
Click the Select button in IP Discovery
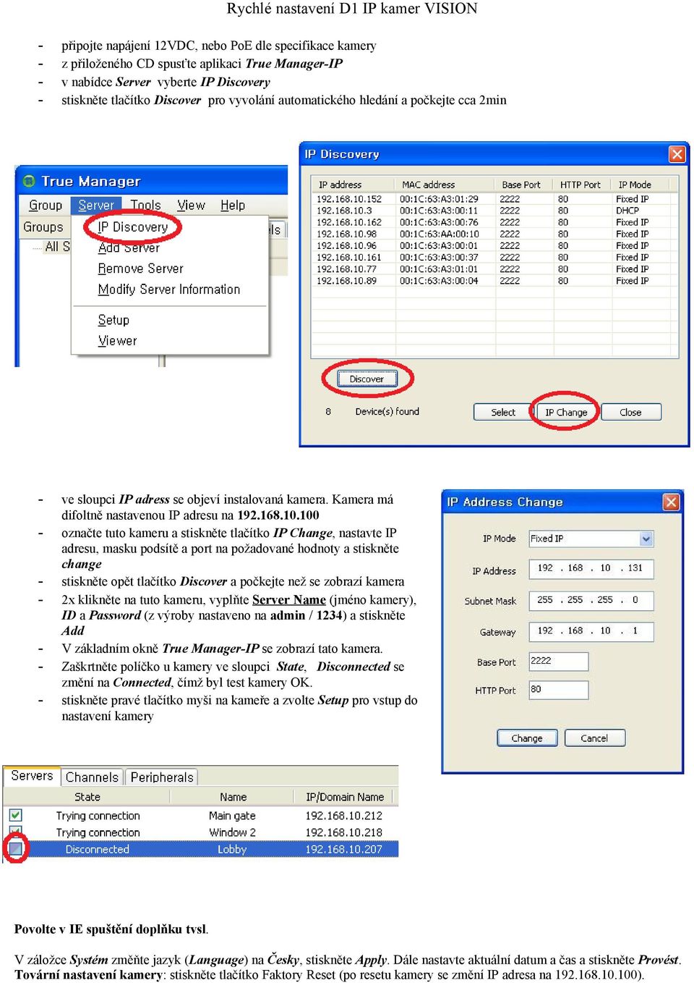[x=503, y=412]
